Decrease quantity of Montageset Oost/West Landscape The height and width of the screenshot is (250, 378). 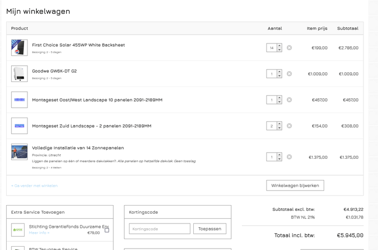279,102
